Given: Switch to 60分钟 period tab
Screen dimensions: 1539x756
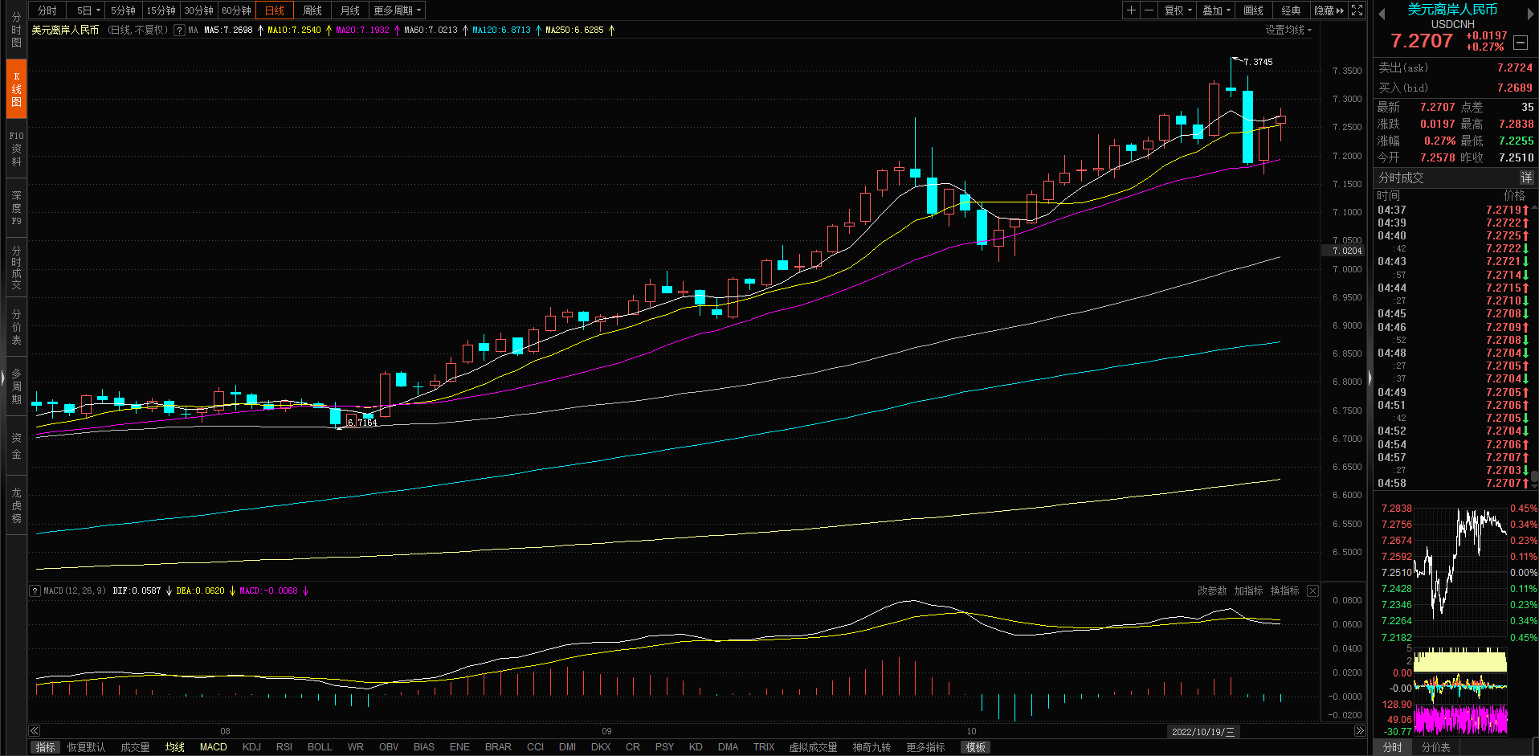Looking at the screenshot, I should tap(236, 10).
